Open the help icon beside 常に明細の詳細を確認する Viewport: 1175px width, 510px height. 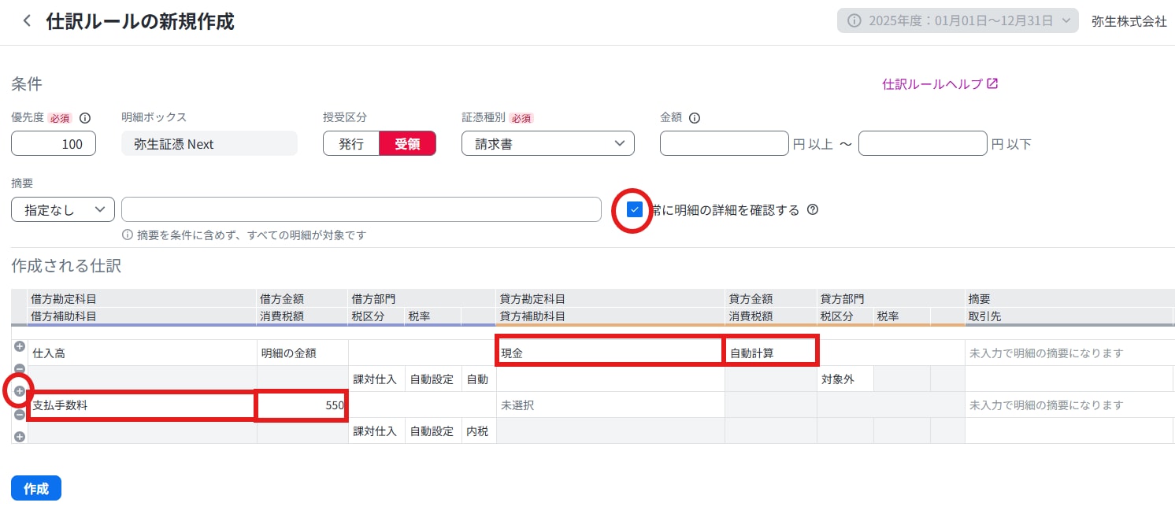813,210
